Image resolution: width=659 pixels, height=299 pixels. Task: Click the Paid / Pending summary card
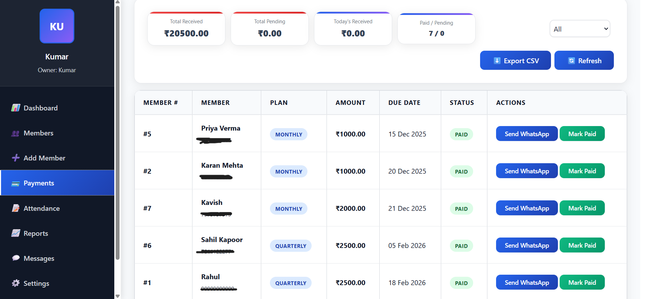436,28
